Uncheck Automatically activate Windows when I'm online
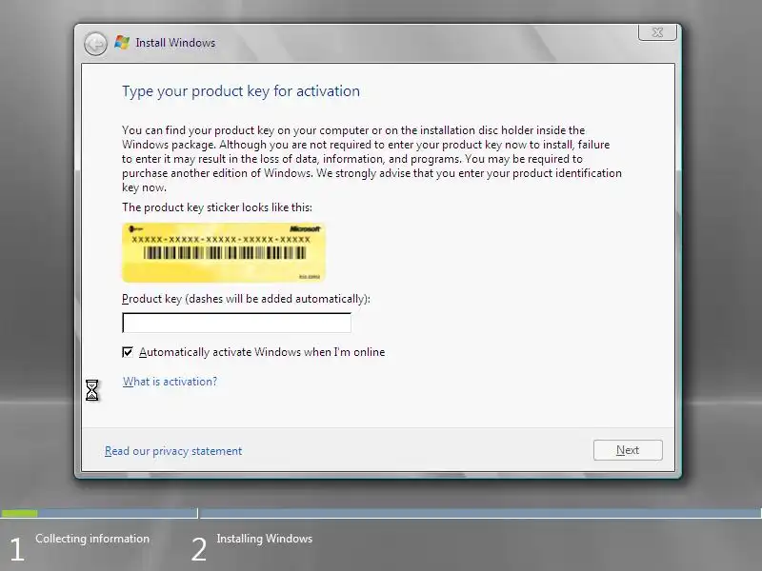Image resolution: width=762 pixels, height=571 pixels. point(128,352)
